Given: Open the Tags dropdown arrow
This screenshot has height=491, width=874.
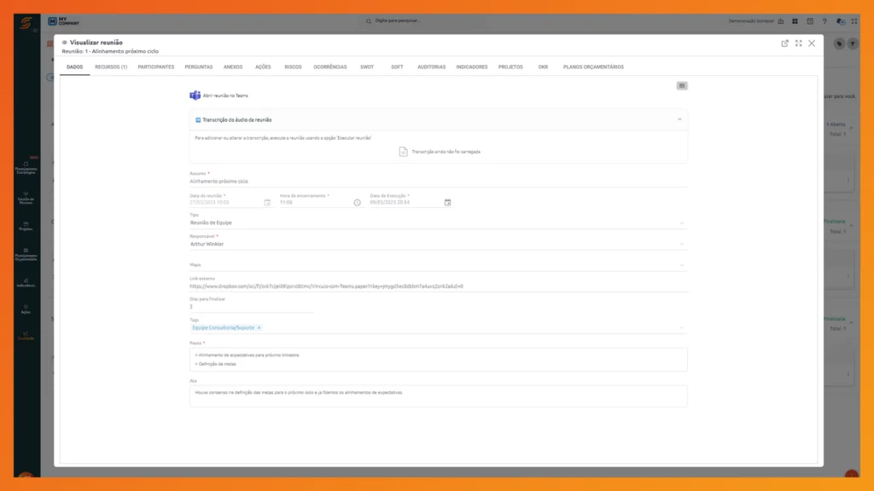Looking at the screenshot, I should (x=681, y=328).
